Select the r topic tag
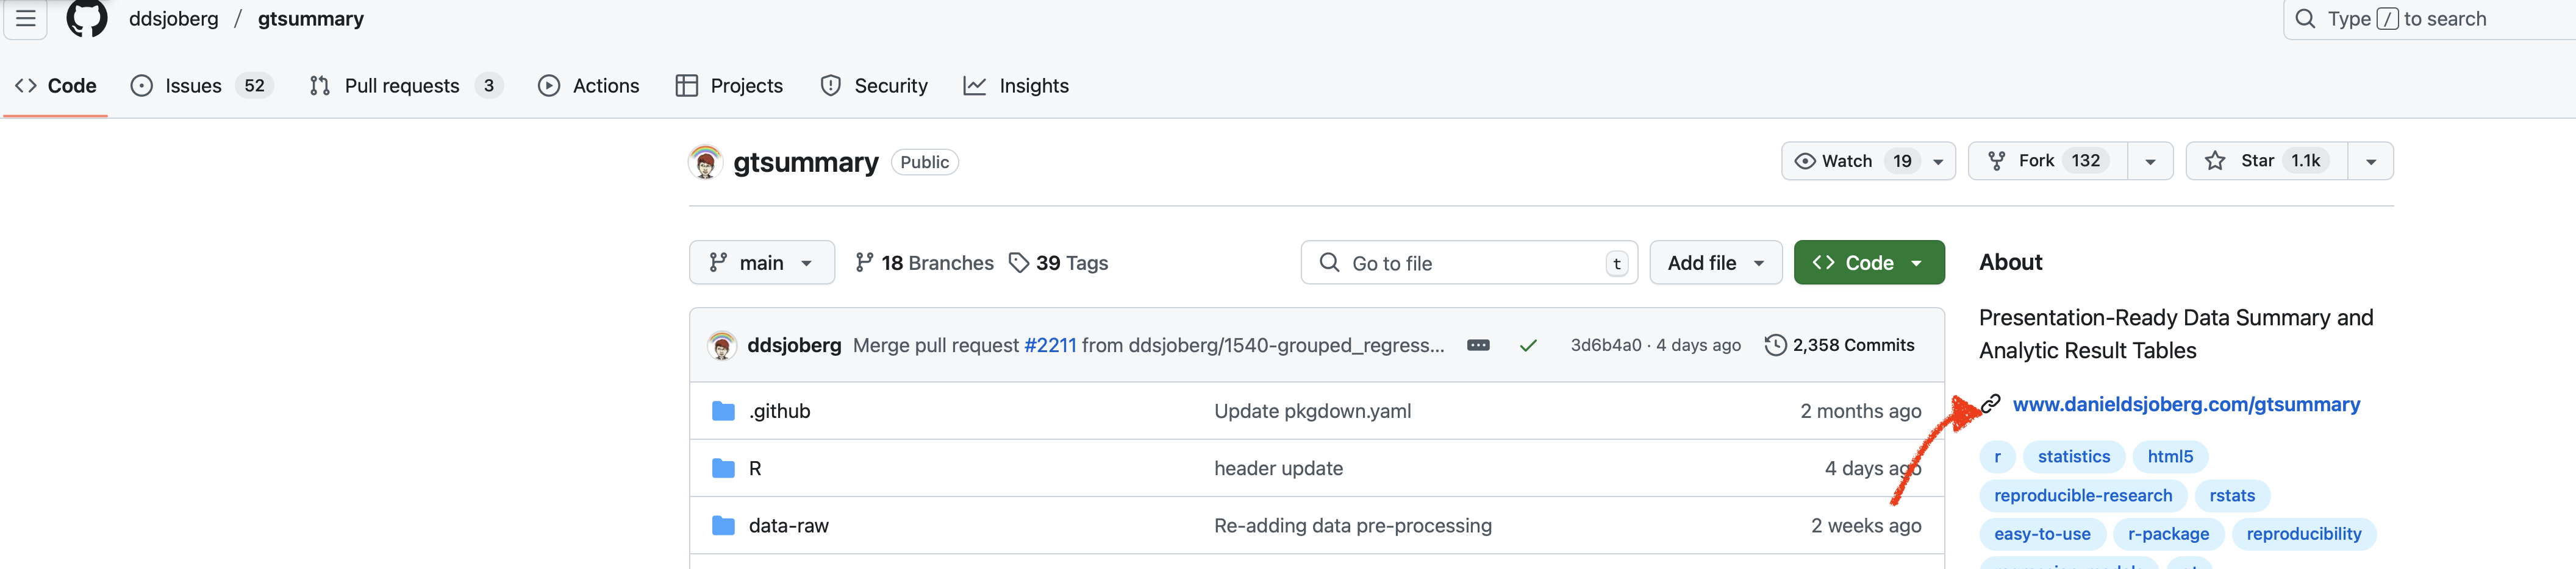Screen dimensions: 2576x569 point(1997,457)
